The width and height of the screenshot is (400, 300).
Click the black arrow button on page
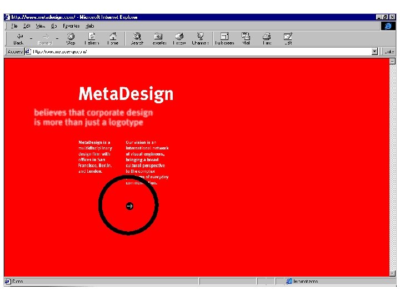click(x=129, y=206)
